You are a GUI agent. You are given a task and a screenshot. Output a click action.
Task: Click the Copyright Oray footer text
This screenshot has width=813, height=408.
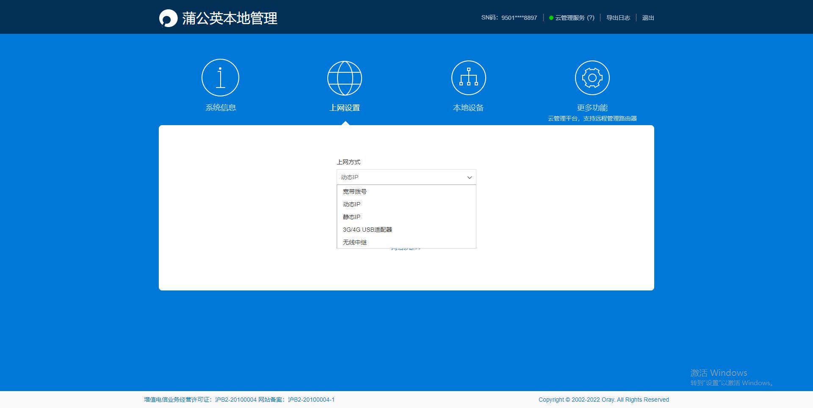[603, 400]
